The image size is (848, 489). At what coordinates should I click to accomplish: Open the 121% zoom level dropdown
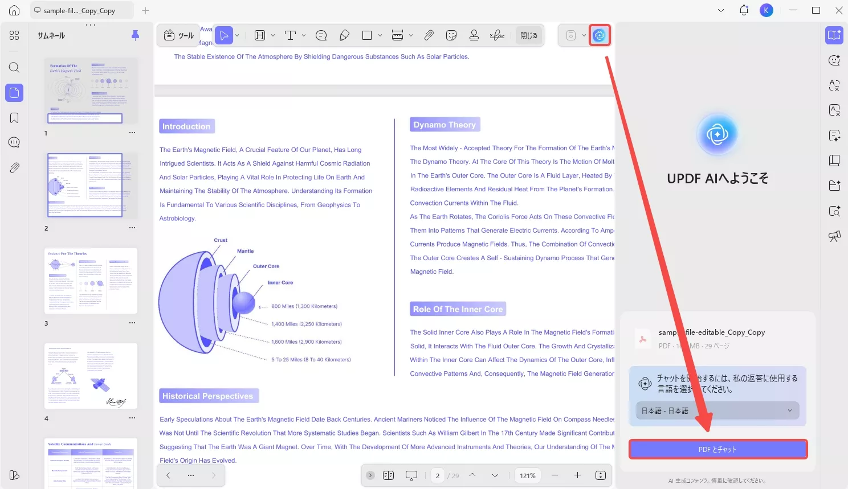[x=528, y=475]
